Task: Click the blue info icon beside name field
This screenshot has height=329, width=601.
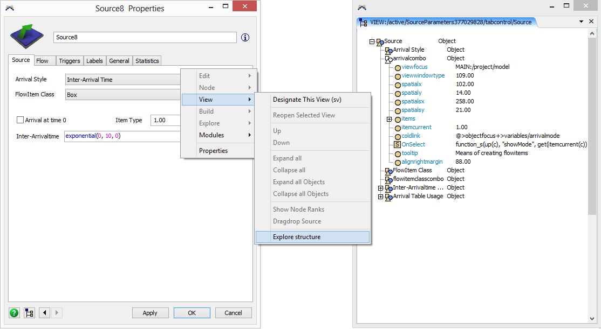Action: coord(245,37)
